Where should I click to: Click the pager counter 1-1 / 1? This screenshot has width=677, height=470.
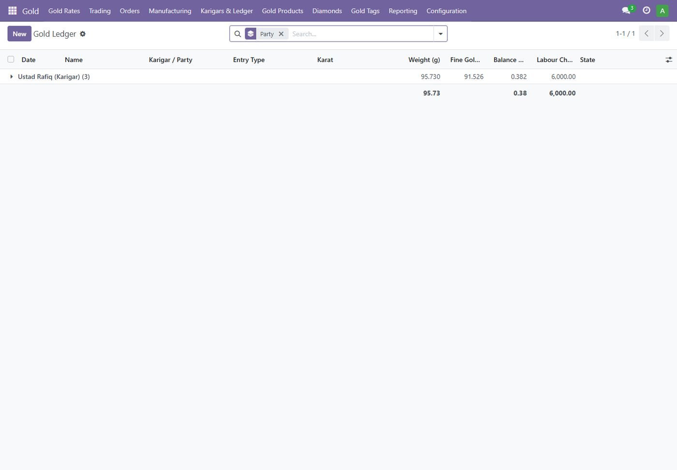click(625, 33)
